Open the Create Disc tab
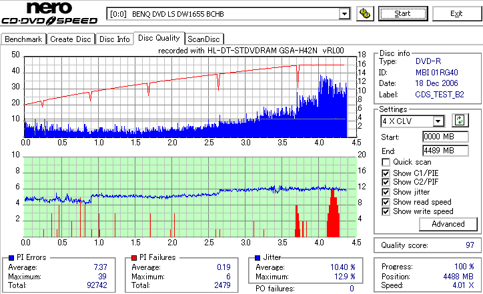 click(71, 39)
